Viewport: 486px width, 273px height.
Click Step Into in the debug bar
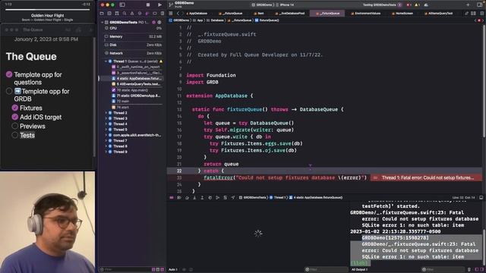194,197
